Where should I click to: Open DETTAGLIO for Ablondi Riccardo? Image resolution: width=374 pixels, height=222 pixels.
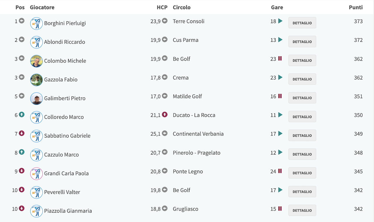click(302, 41)
